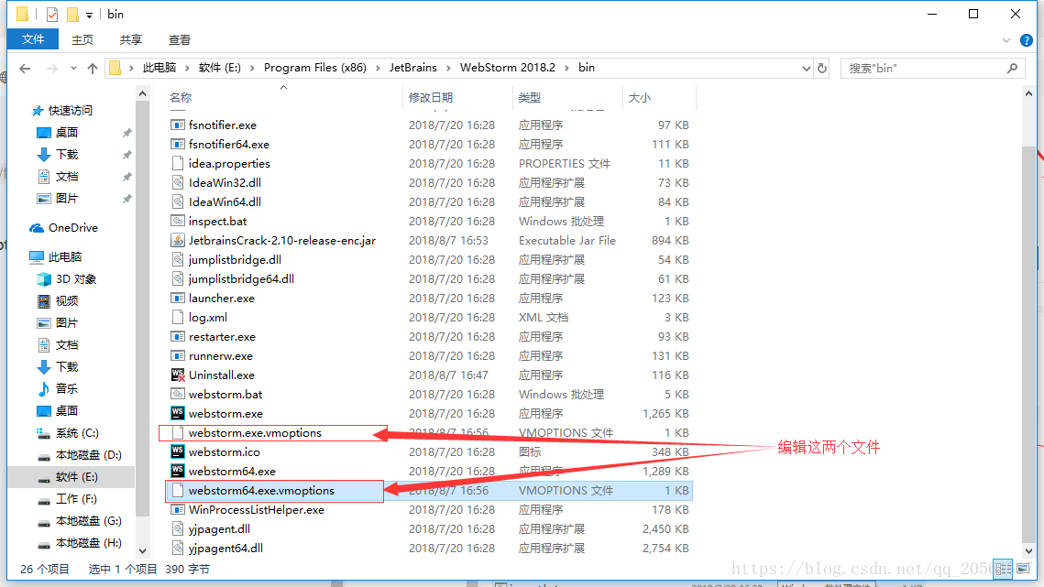Open the customize quick access toolbar dropdown
Viewport: 1044px width, 587px height.
tap(89, 15)
